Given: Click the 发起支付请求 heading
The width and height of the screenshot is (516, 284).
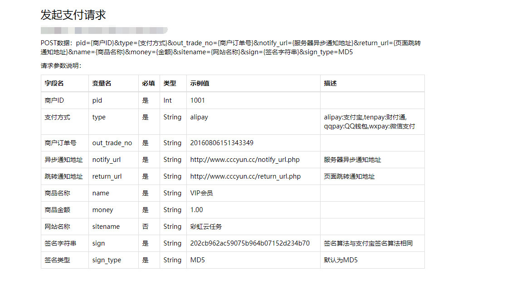Looking at the screenshot, I should pyautogui.click(x=73, y=15).
